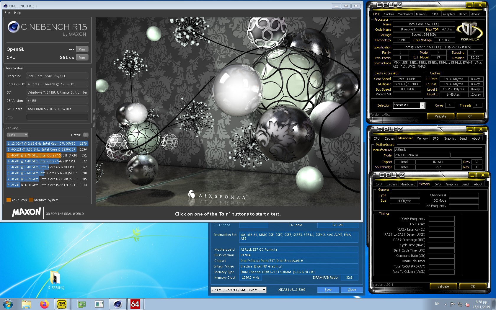The height and width of the screenshot is (310, 496).
Task: Click OK in top CPU-Z window
Action: point(470,116)
